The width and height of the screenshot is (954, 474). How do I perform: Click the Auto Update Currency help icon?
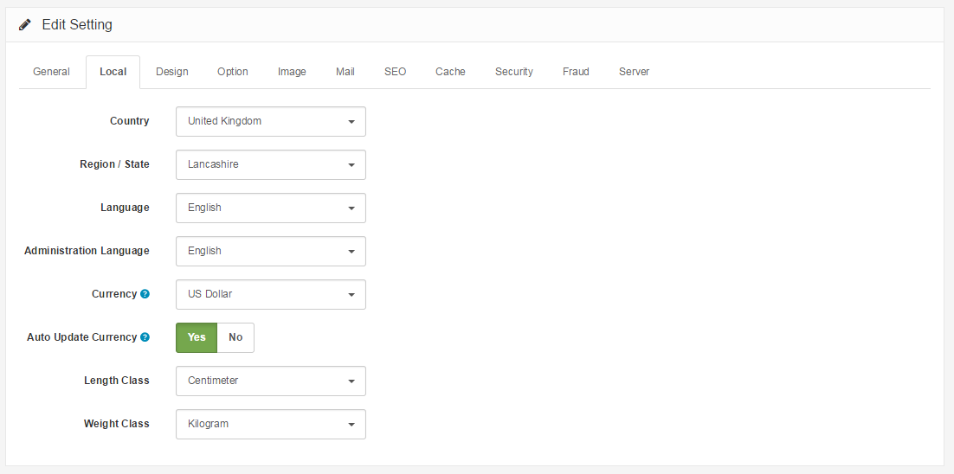tap(145, 337)
